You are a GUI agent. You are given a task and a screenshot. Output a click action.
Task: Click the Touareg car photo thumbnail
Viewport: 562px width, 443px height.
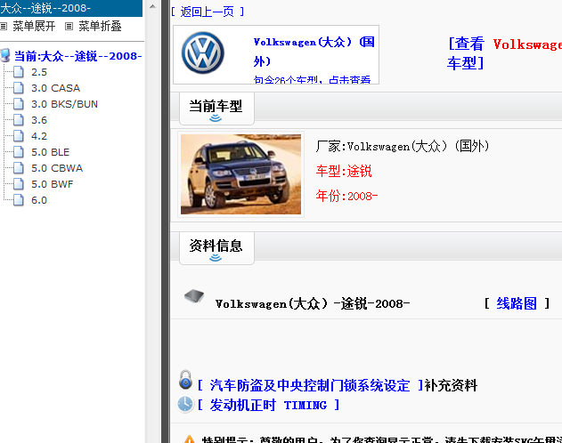pyautogui.click(x=240, y=174)
